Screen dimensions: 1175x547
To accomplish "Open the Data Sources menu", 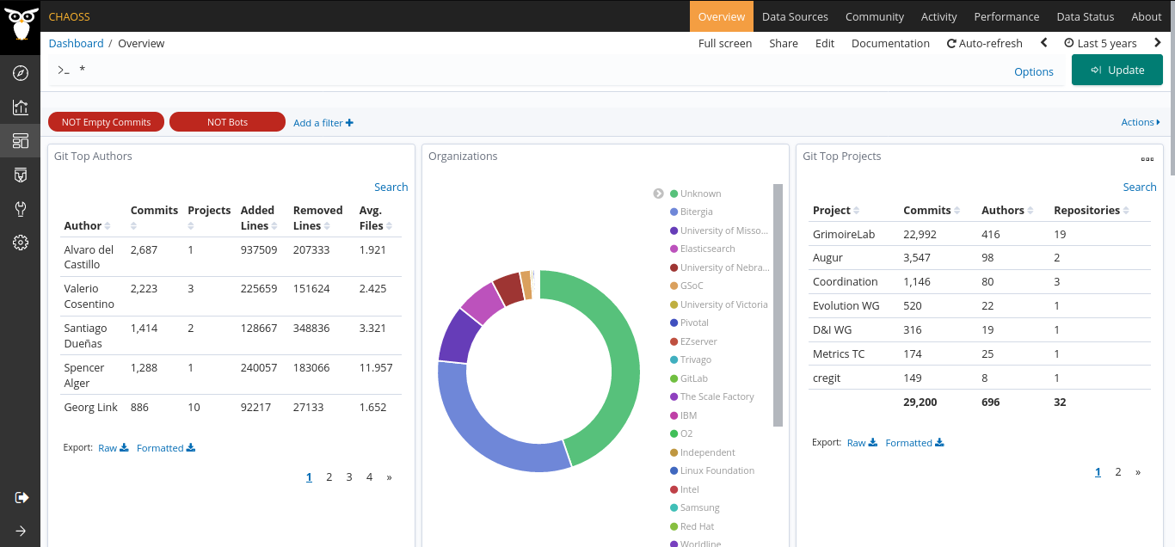I will coord(795,16).
